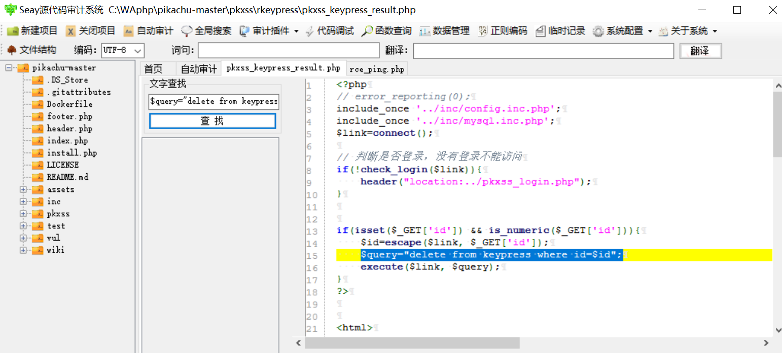The height and width of the screenshot is (353, 782).
Task: Click the <html> tag on line 21
Action: point(354,328)
